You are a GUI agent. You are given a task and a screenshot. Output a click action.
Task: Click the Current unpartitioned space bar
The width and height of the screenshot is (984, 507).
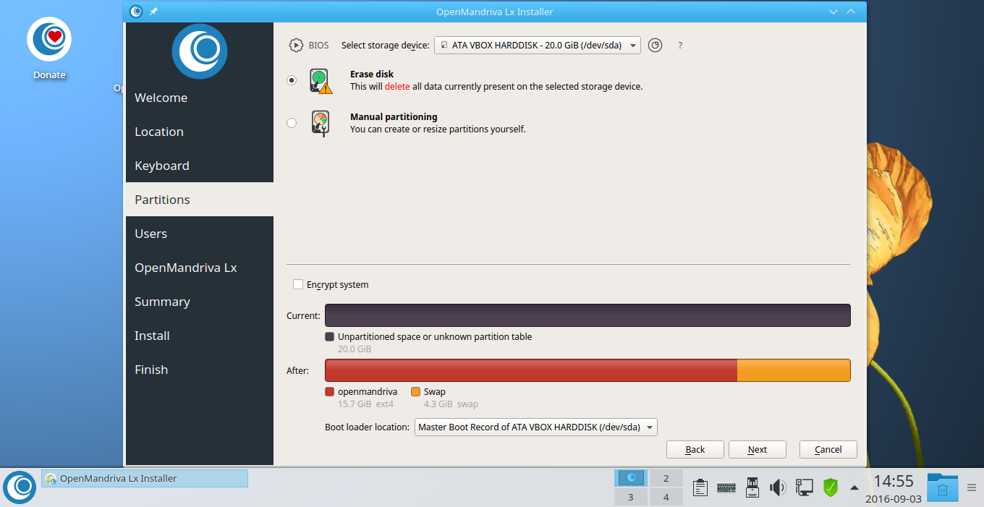[x=588, y=315]
